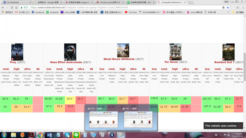Open Chrome's three-dot menu
This screenshot has width=246, height=138.
point(243,7)
